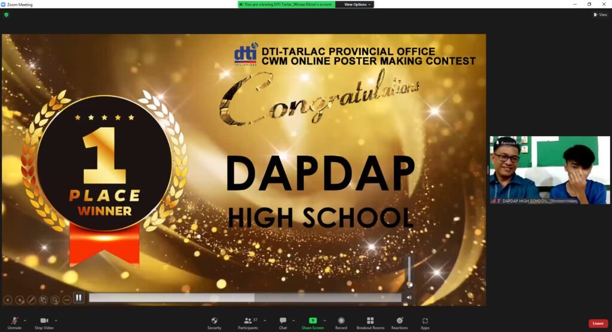Viewport: 612px width, 332px height.
Task: Pause the slide media playback
Action: [x=78, y=298]
